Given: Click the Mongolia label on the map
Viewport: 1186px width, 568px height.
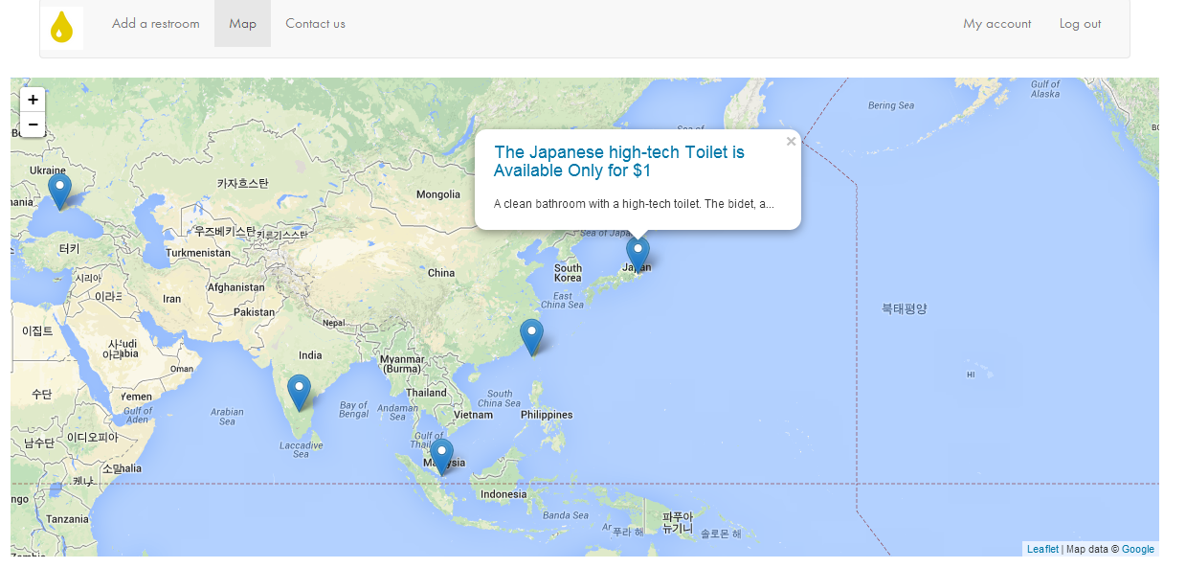Looking at the screenshot, I should 437,194.
